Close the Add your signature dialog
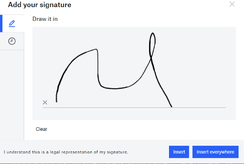Viewport: 244px width, 164px height. pyautogui.click(x=232, y=4)
